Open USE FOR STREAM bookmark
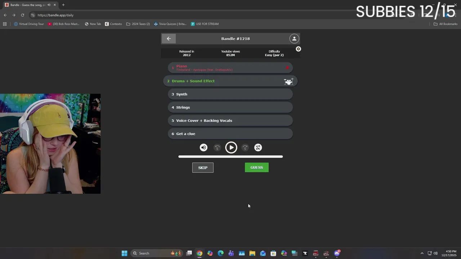Screen dimensions: 461x259 (205, 24)
